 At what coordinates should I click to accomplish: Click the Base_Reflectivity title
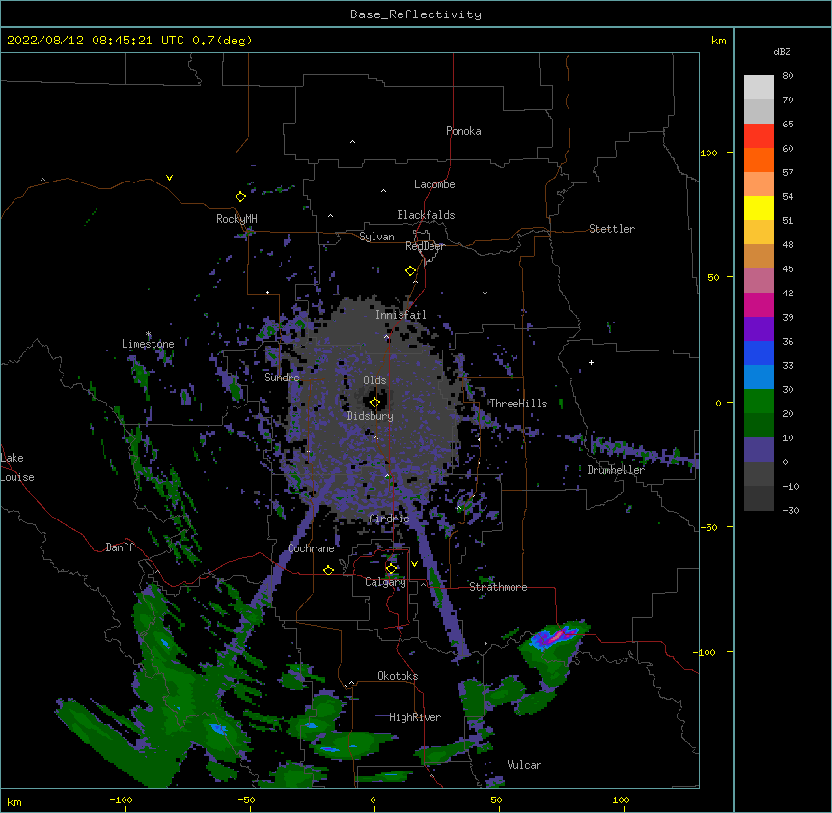point(416,14)
